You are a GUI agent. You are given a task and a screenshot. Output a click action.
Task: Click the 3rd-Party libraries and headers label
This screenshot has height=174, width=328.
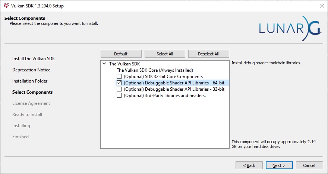click(x=165, y=96)
